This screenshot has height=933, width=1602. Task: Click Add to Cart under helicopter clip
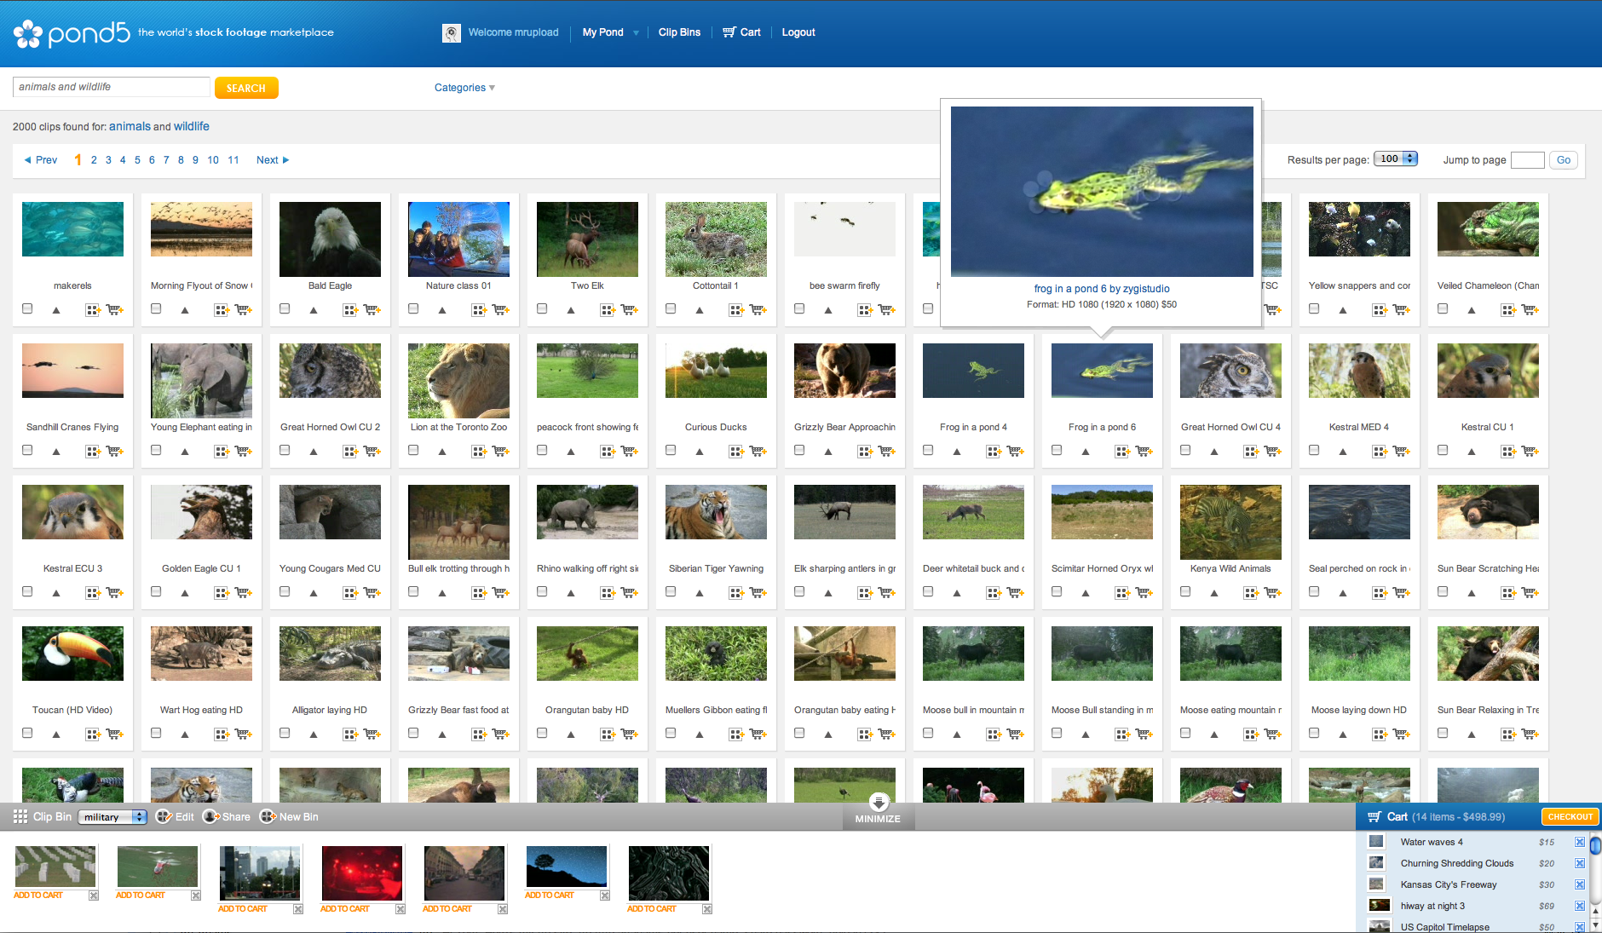coord(141,896)
